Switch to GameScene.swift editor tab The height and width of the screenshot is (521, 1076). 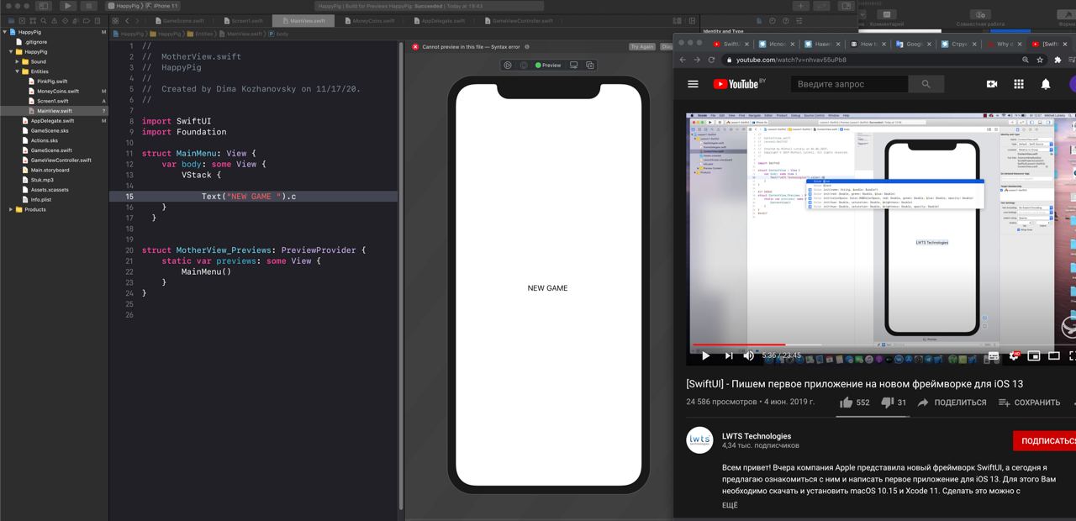(x=178, y=20)
